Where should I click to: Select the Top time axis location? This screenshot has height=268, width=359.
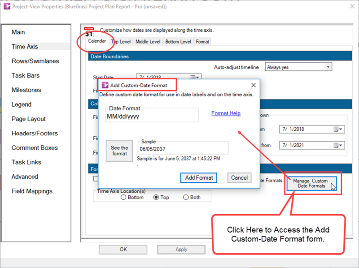click(156, 197)
